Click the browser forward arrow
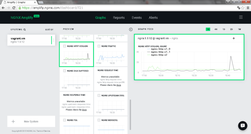Screen dimensions: 251x134 point(8,8)
